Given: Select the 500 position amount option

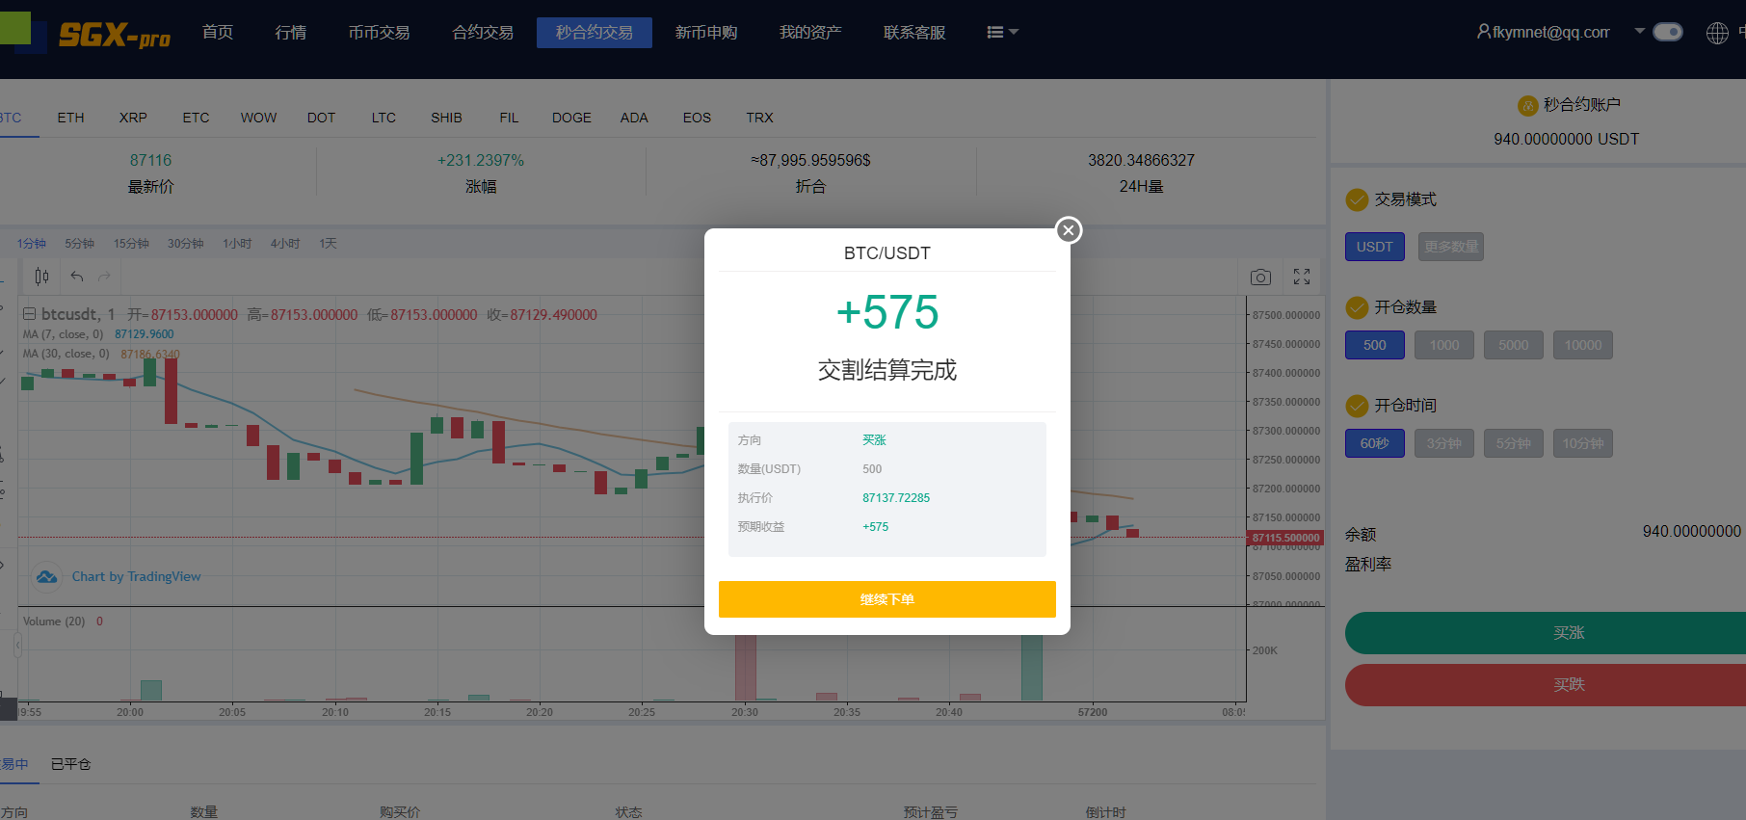Looking at the screenshot, I should click(1374, 345).
